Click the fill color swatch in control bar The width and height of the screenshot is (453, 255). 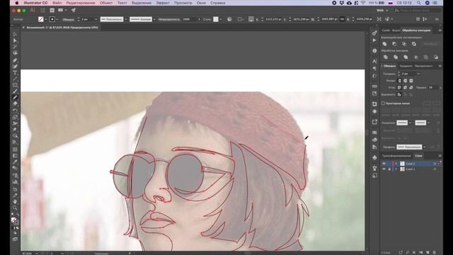point(41,19)
